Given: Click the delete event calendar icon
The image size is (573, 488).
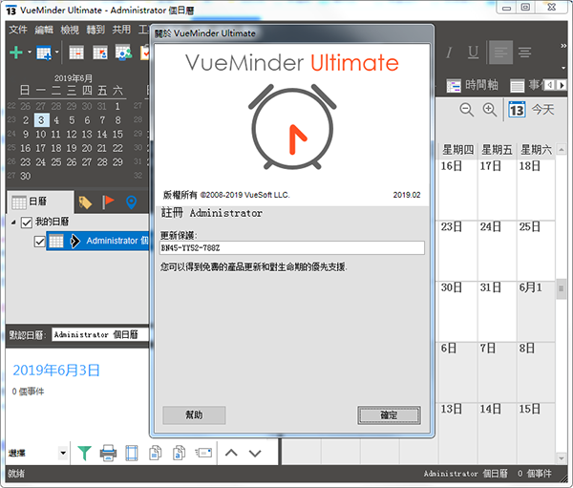Looking at the screenshot, I should click(76, 53).
